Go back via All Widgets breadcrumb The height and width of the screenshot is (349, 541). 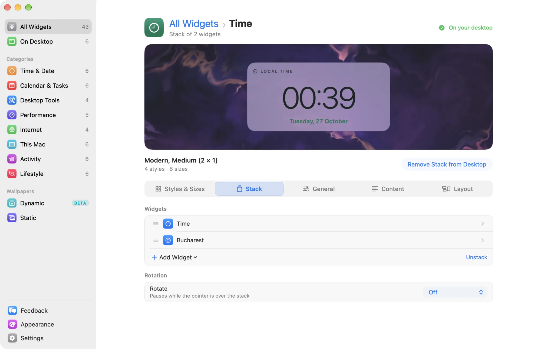(194, 24)
